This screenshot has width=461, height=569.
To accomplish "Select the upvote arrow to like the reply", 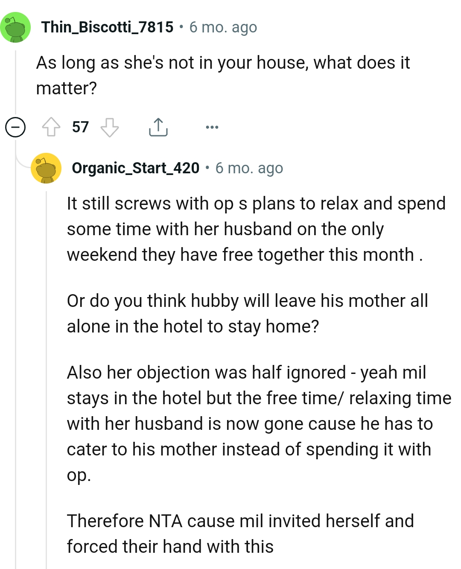I will 52,127.
